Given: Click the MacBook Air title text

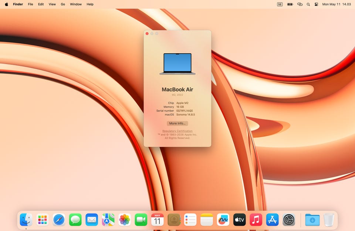Looking at the screenshot, I should click(177, 89).
